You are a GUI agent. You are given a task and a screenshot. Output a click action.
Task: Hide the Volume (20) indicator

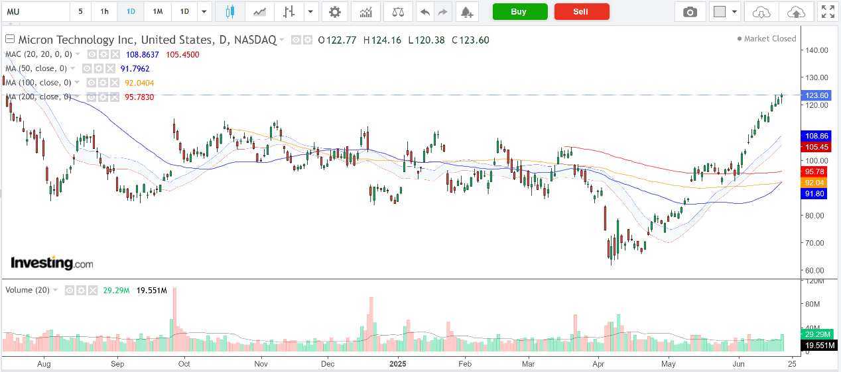tap(69, 290)
